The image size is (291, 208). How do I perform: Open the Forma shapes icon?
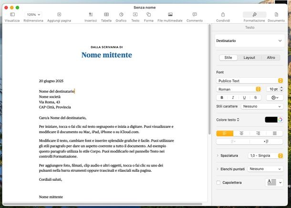pos(149,15)
